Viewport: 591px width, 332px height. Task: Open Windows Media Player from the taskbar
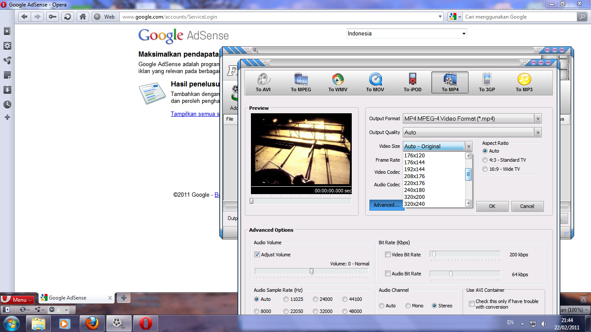65,323
